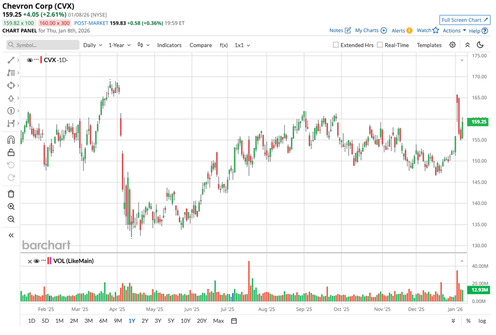Viewport: 496px width, 335px height.
Task: Open the 1x1 layout dropdown
Action: 242,45
